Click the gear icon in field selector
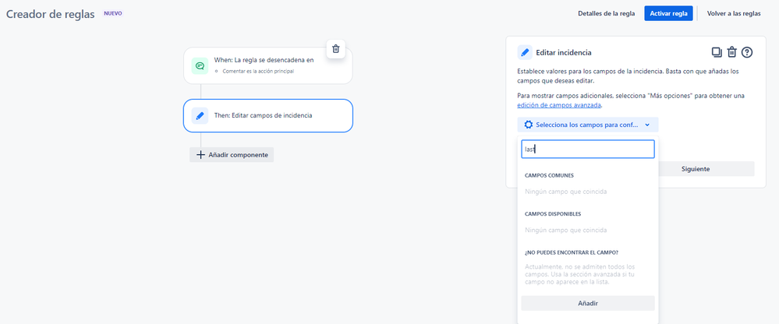Screen dimensions: 779x324 (529, 125)
